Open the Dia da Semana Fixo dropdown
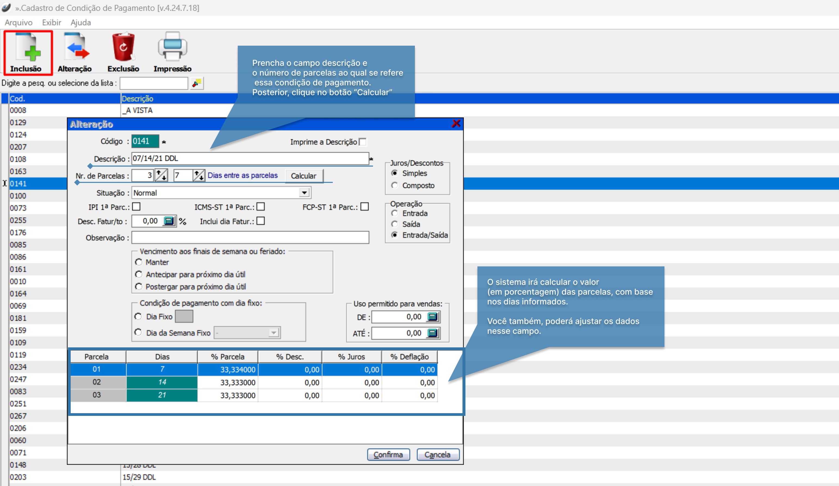 [x=273, y=332]
